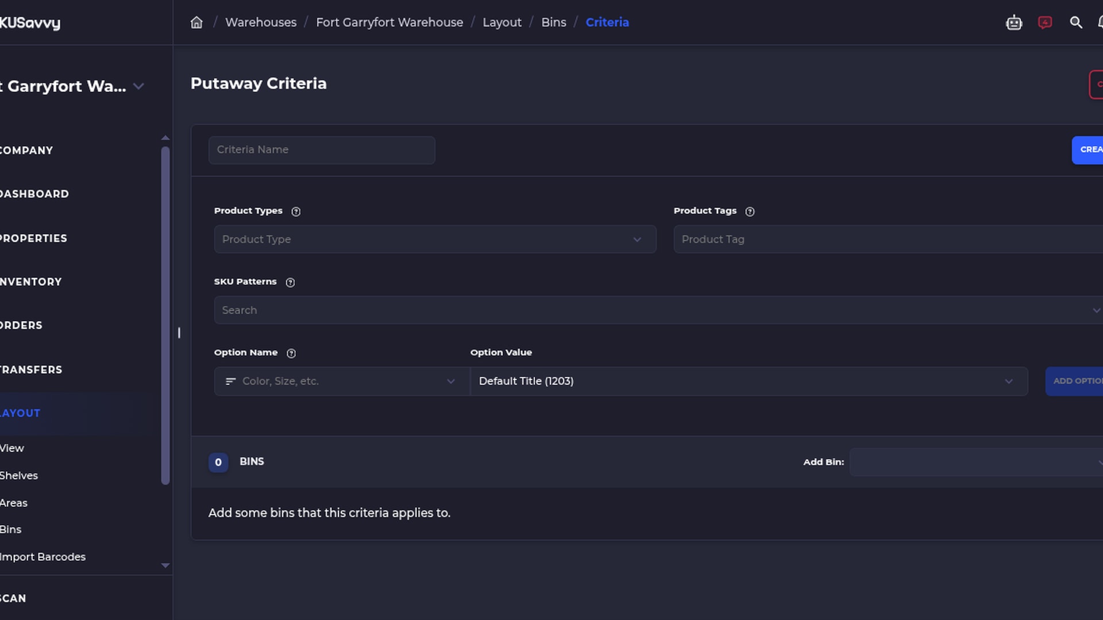Go to the home breadcrumb icon
Screen dimensions: 1103x620
click(x=196, y=22)
